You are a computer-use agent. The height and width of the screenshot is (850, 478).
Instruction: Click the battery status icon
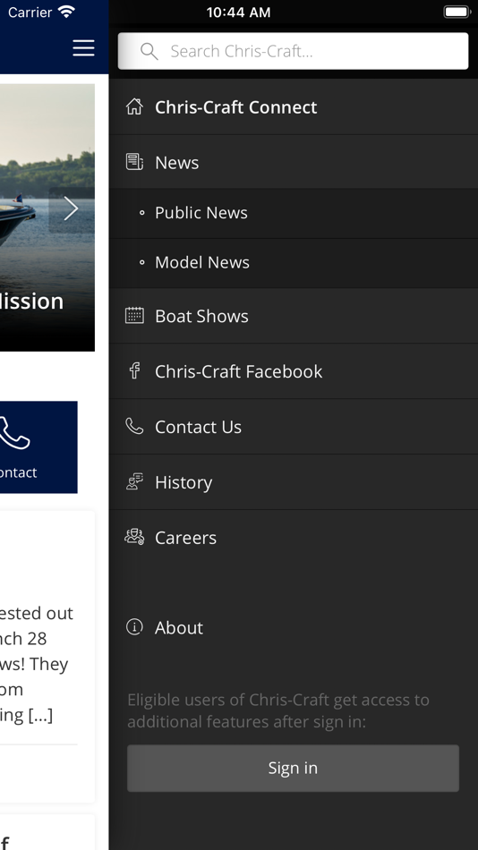coord(457,12)
